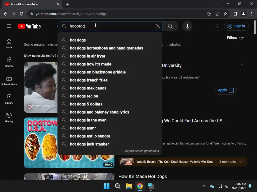Choose 'hot dogs jack stauber' suggestion
Image resolution: width=257 pixels, height=192 pixels.
point(110,144)
